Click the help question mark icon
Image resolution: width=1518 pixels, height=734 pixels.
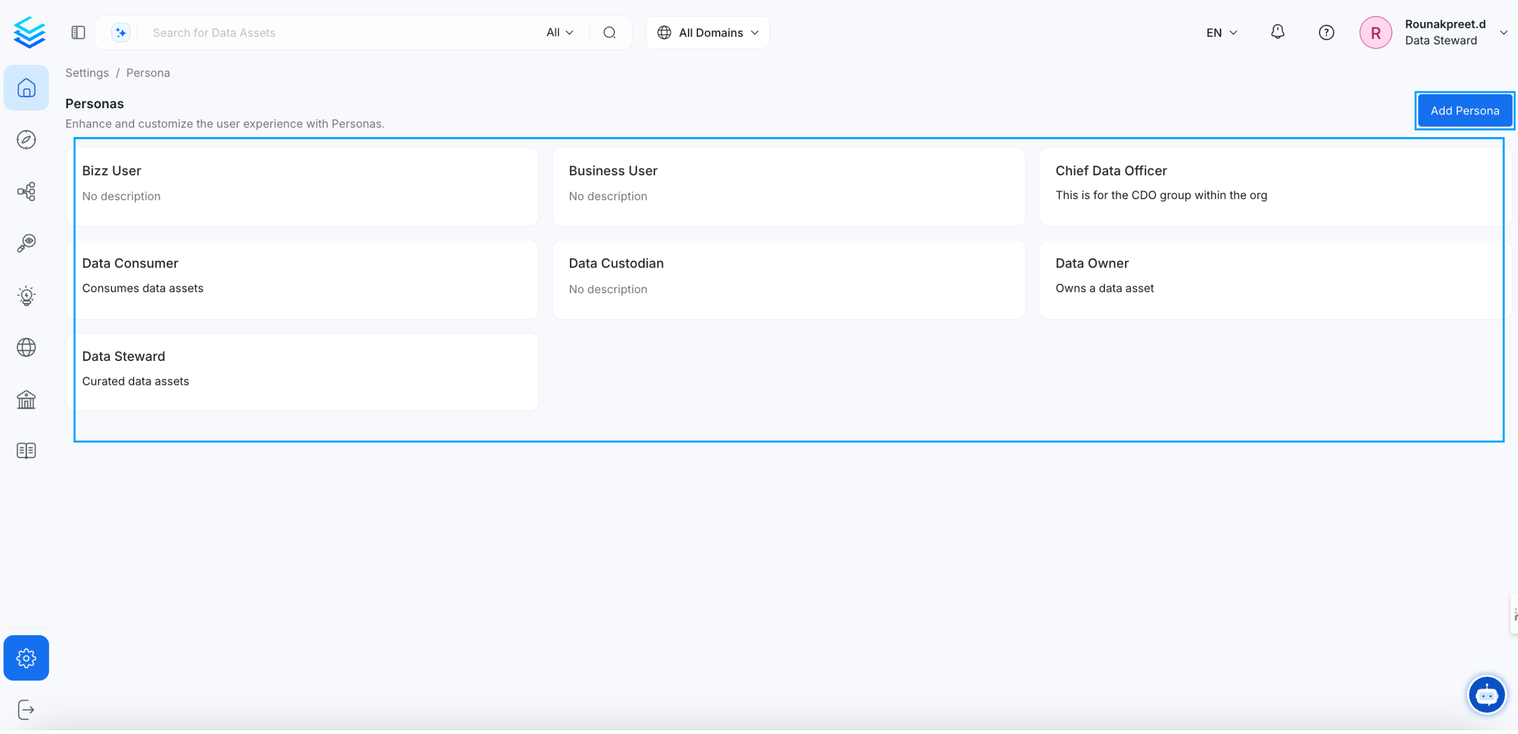(1326, 32)
